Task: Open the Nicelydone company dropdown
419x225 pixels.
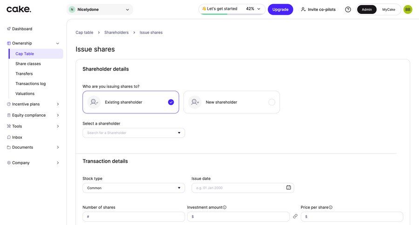Action: point(100,9)
